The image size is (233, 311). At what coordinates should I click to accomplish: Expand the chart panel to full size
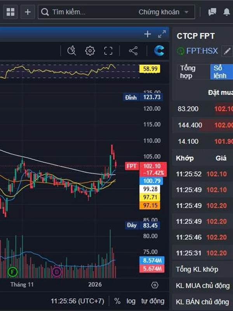tap(162, 34)
